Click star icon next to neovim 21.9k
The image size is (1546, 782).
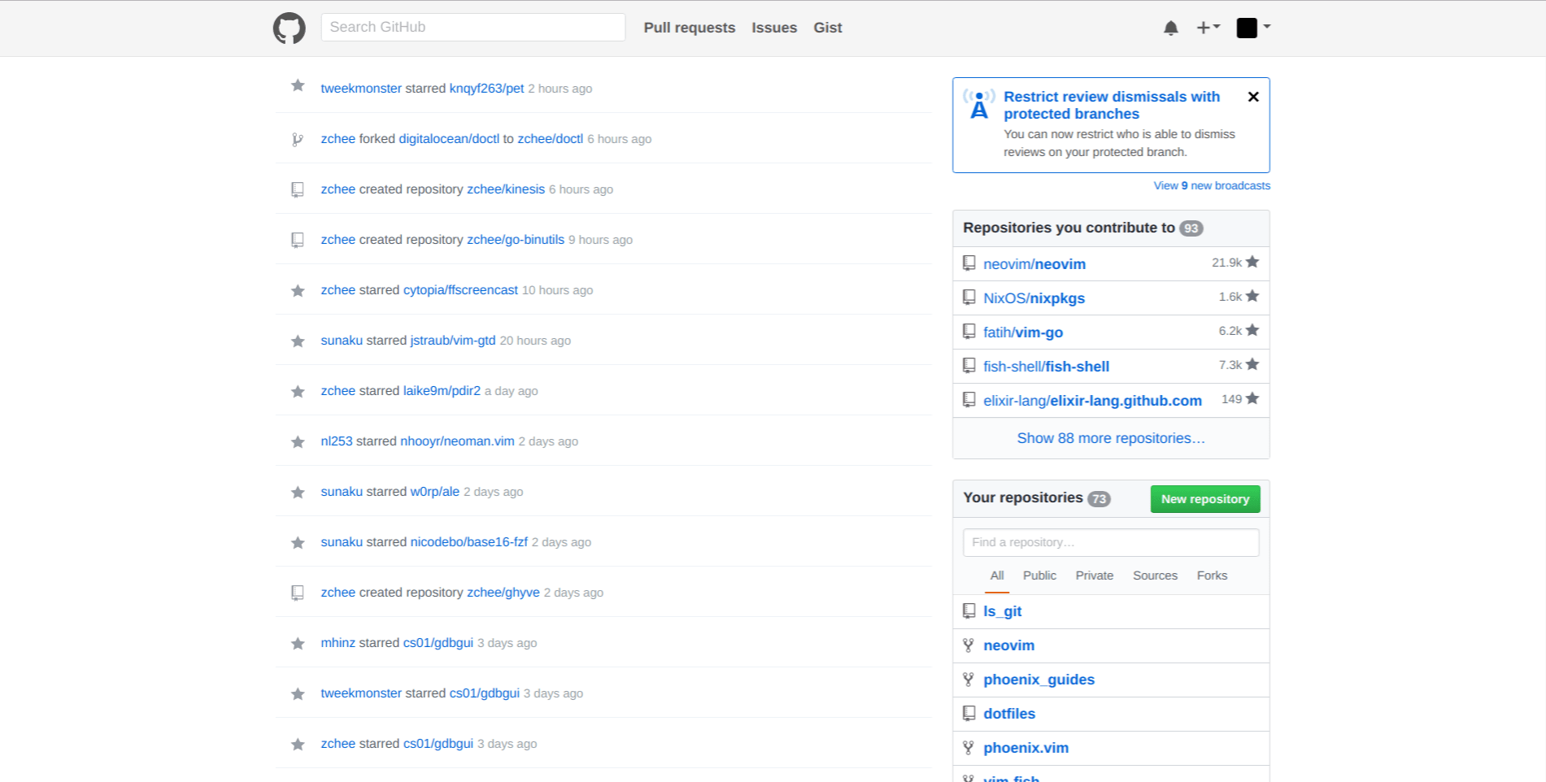tap(1252, 262)
